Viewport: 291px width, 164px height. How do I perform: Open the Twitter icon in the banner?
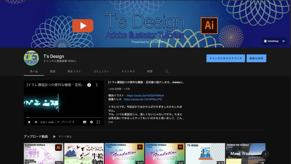[x=283, y=41]
